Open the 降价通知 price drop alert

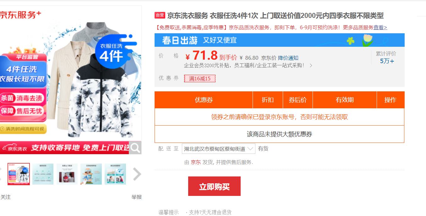pos(288,58)
